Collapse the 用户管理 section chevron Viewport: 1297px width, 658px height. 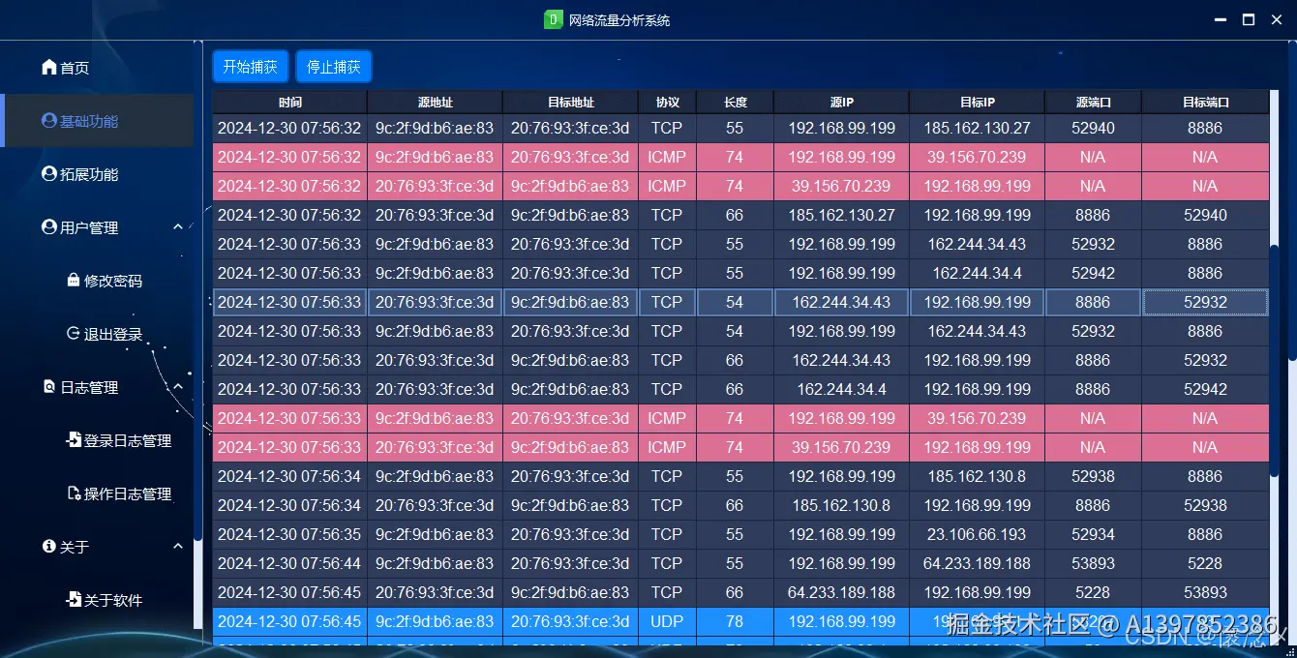pos(178,227)
